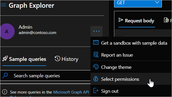
Task: Click the rocket icon for Sample queries
Action: [x=5, y=58]
